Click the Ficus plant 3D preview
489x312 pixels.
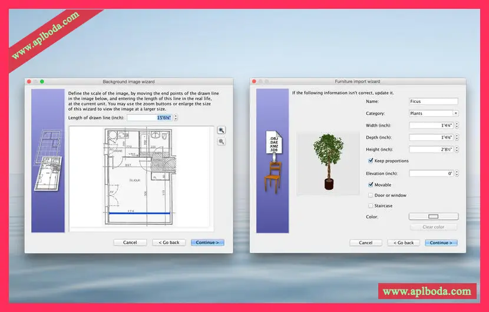click(327, 162)
